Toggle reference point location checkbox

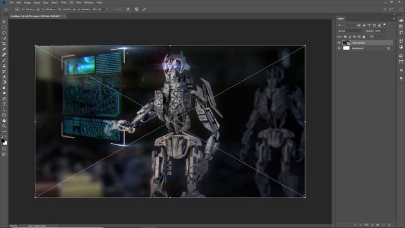17,9
